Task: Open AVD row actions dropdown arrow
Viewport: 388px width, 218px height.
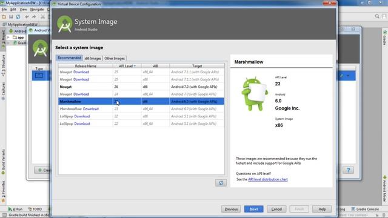Action: click(348, 75)
